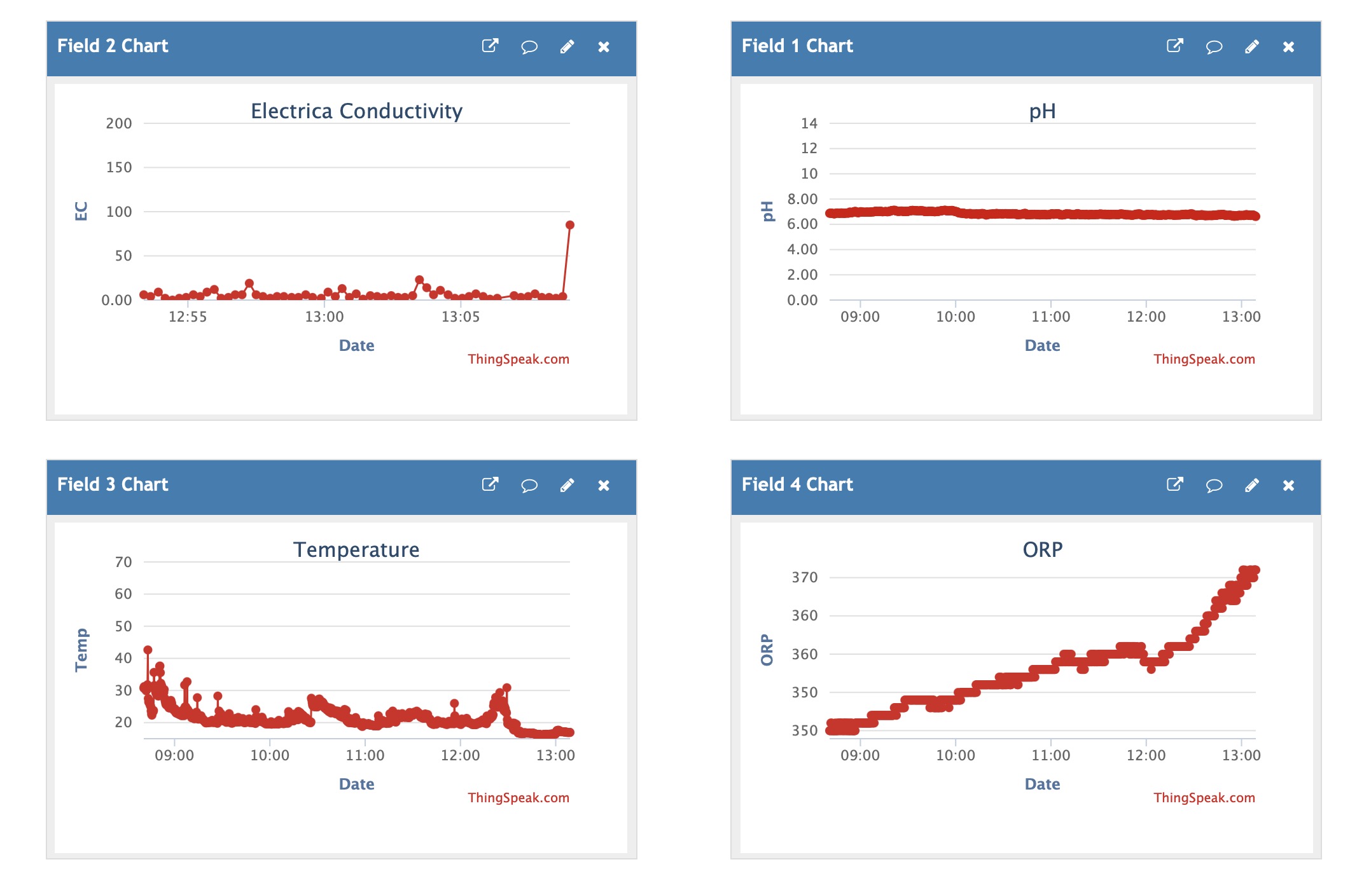Select the last EC spike data point
The height and width of the screenshot is (876, 1364).
(x=570, y=225)
